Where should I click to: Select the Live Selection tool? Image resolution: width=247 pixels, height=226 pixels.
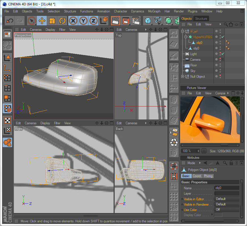coord(32,21)
